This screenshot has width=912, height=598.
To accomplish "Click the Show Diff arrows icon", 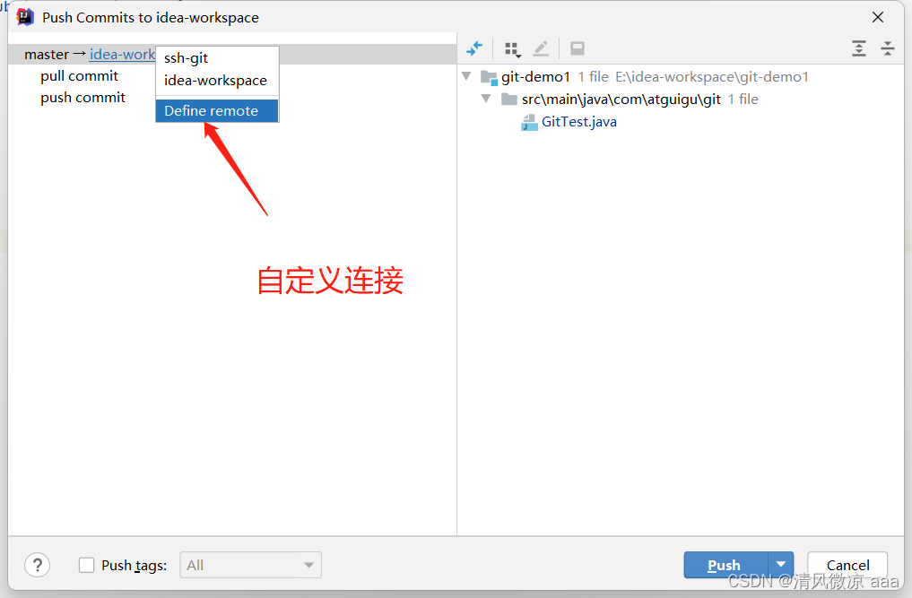I will click(x=474, y=49).
